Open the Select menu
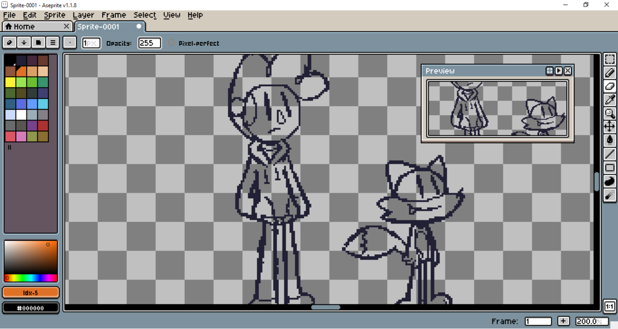 [145, 15]
